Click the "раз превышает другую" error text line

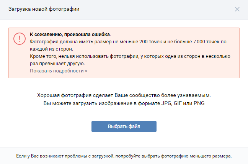pos(57,63)
